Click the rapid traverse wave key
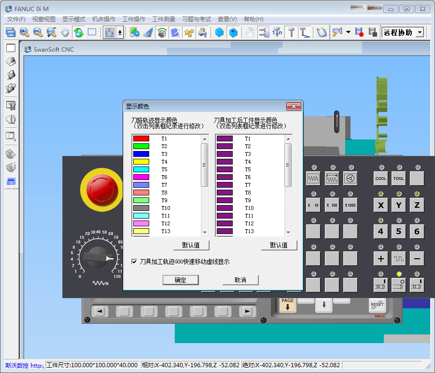435x373 pixels. pos(399,259)
